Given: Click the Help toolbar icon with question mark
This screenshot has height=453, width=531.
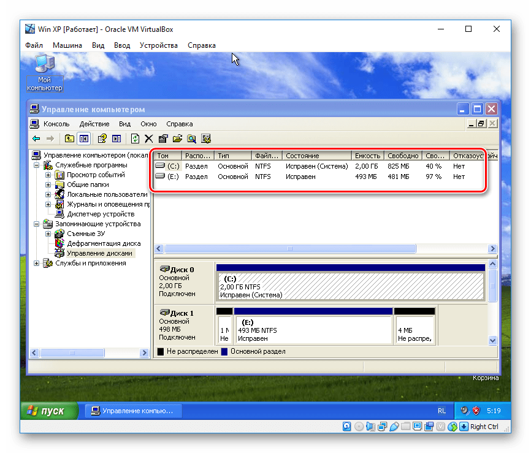Looking at the screenshot, I should tap(102, 139).
